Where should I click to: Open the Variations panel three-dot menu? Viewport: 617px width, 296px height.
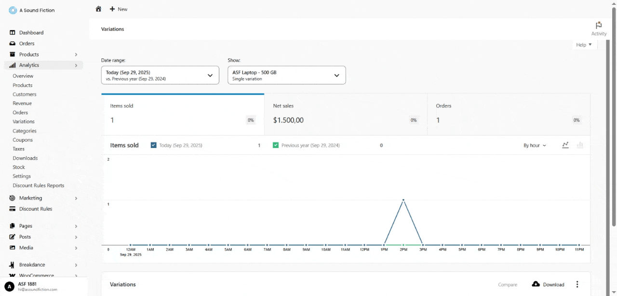577,284
